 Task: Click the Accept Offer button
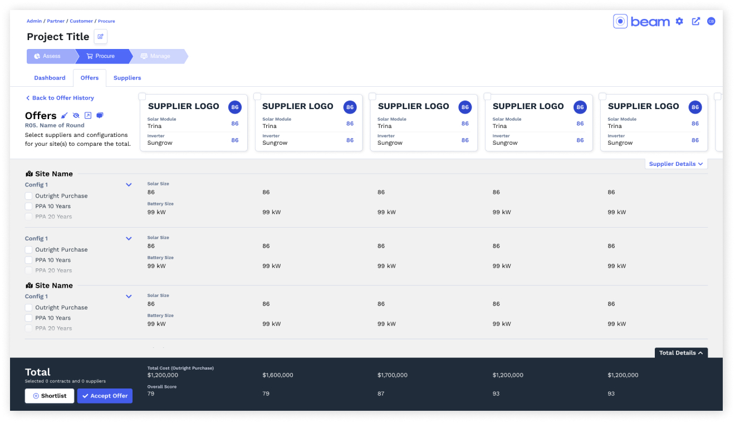pyautogui.click(x=105, y=396)
